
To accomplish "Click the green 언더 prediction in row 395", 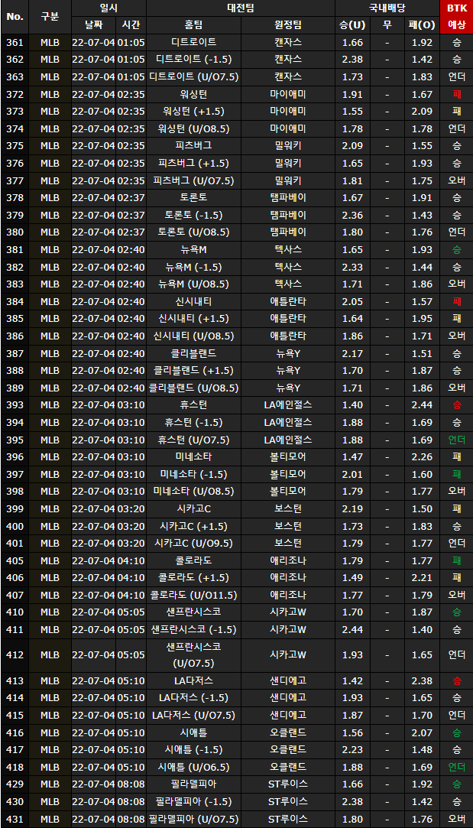I will [x=457, y=440].
